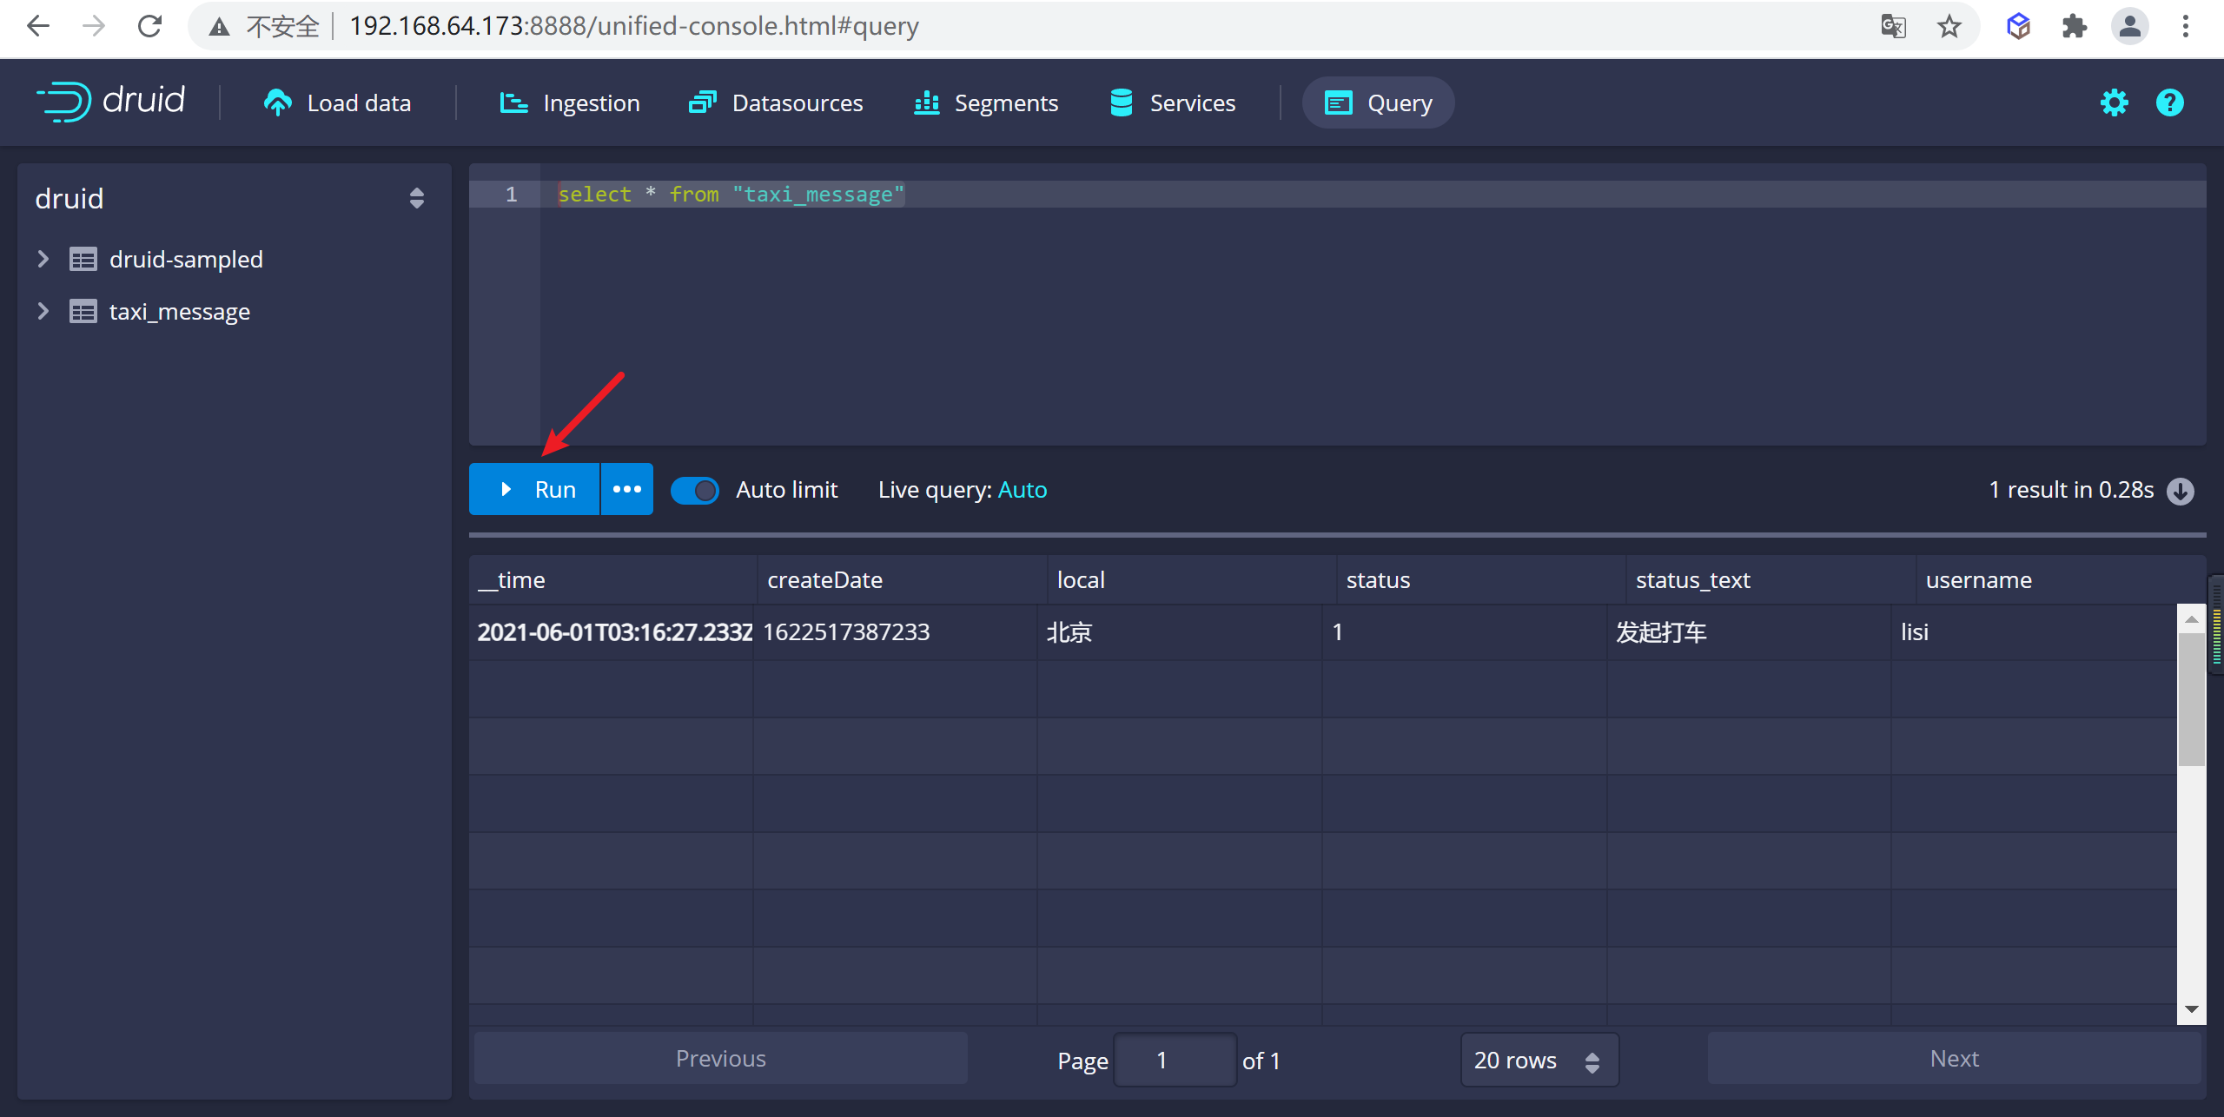
Task: Click the 发起打车 status_text cell
Action: pyautogui.click(x=1750, y=631)
